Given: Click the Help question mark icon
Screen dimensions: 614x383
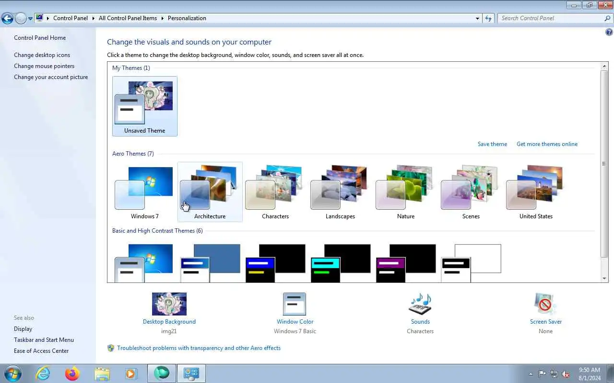Looking at the screenshot, I should [609, 33].
